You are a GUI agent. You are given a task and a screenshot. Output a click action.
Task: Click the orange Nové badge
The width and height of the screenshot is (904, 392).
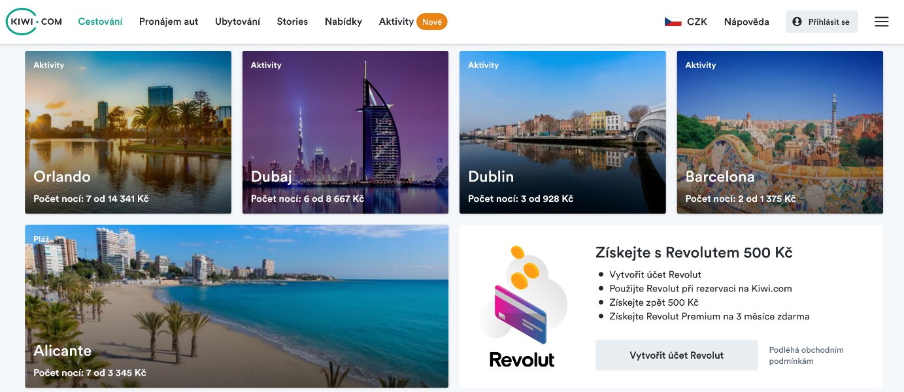tap(431, 22)
